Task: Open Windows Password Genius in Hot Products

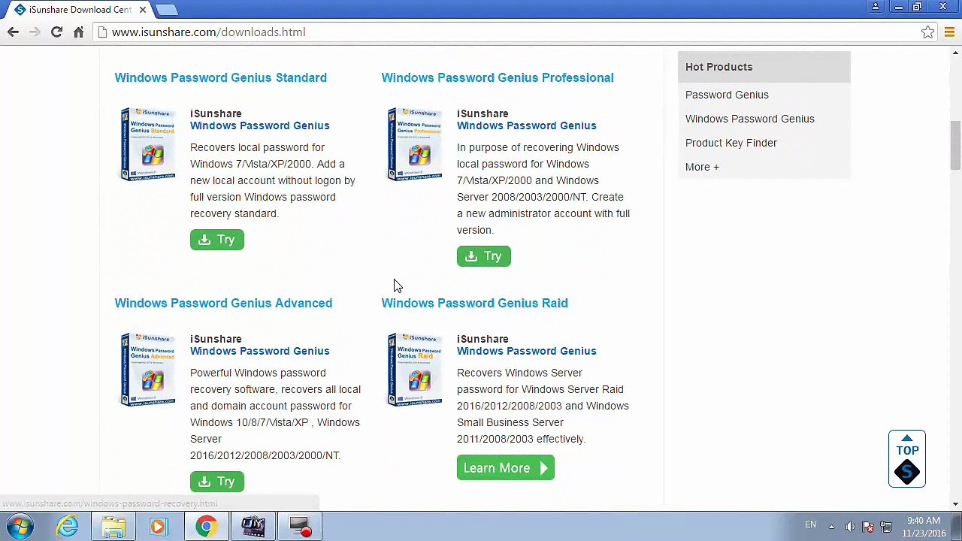Action: tap(749, 119)
